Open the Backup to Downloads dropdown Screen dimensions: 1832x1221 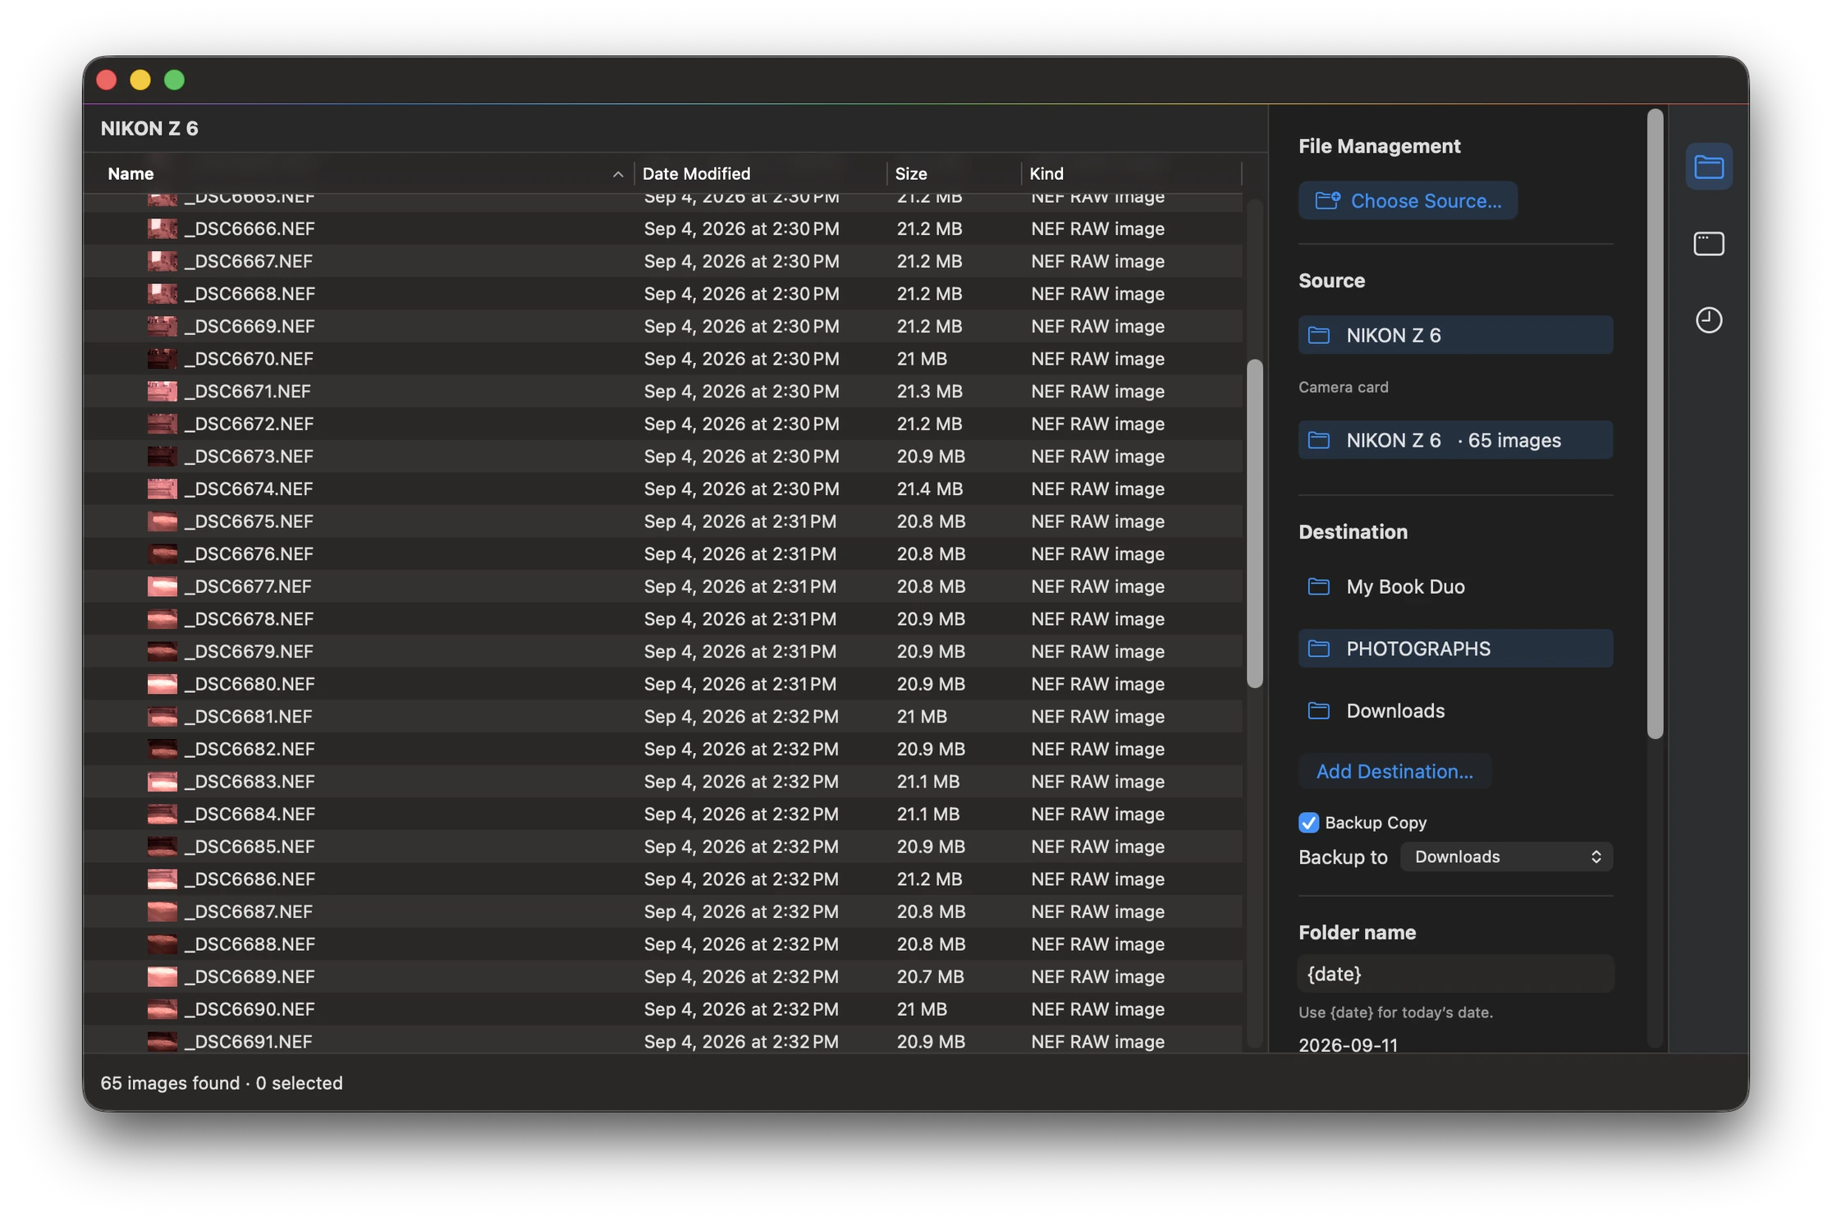pos(1506,856)
